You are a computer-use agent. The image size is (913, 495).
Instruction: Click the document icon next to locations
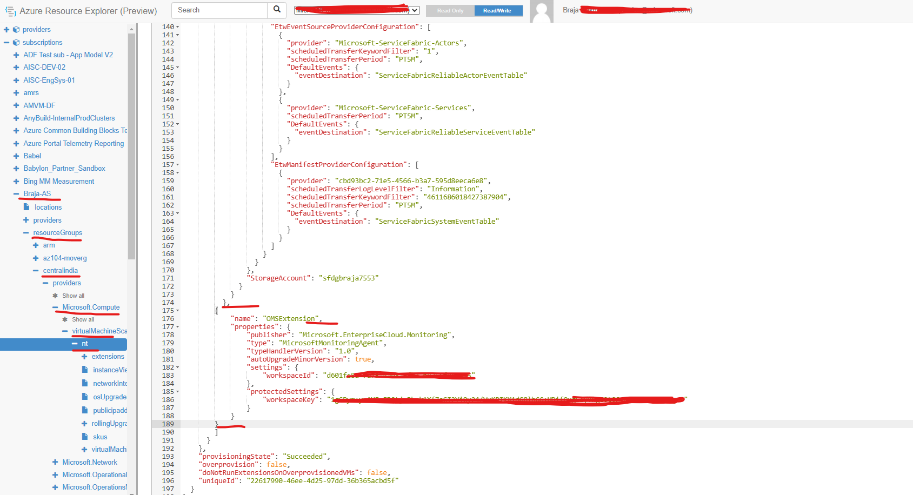tap(26, 207)
